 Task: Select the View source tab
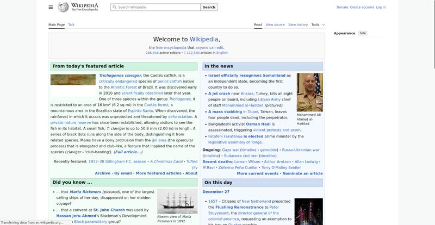[275, 24]
